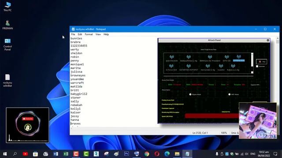Open Microsoft Edge from the taskbar

point(167,154)
